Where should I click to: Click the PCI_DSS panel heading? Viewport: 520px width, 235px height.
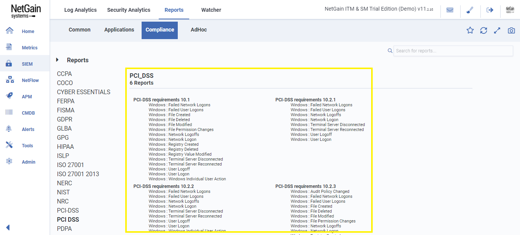pos(142,76)
